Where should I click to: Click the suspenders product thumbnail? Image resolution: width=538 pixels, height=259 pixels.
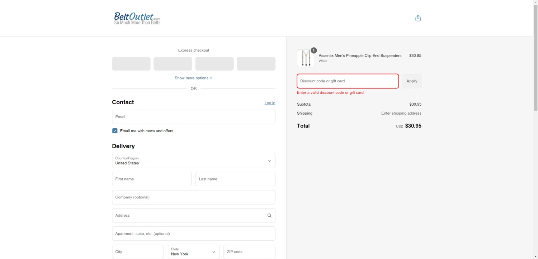pyautogui.click(x=306, y=58)
